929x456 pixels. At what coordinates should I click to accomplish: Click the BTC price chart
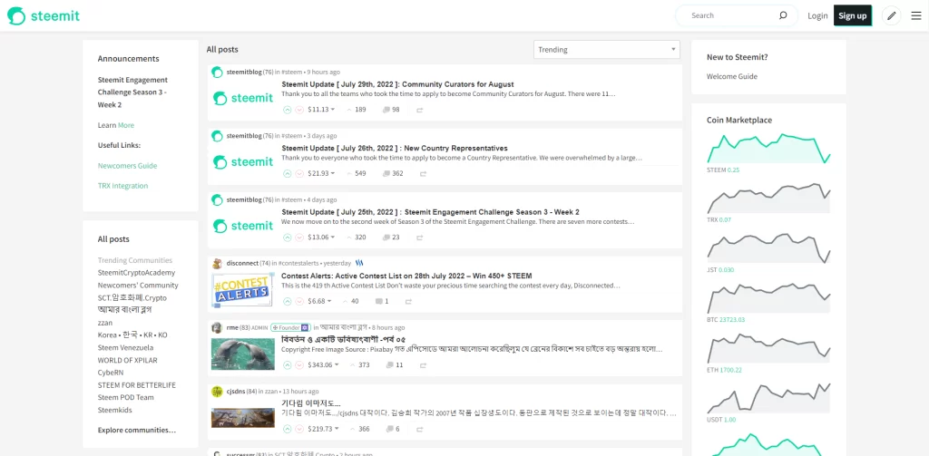(768, 298)
